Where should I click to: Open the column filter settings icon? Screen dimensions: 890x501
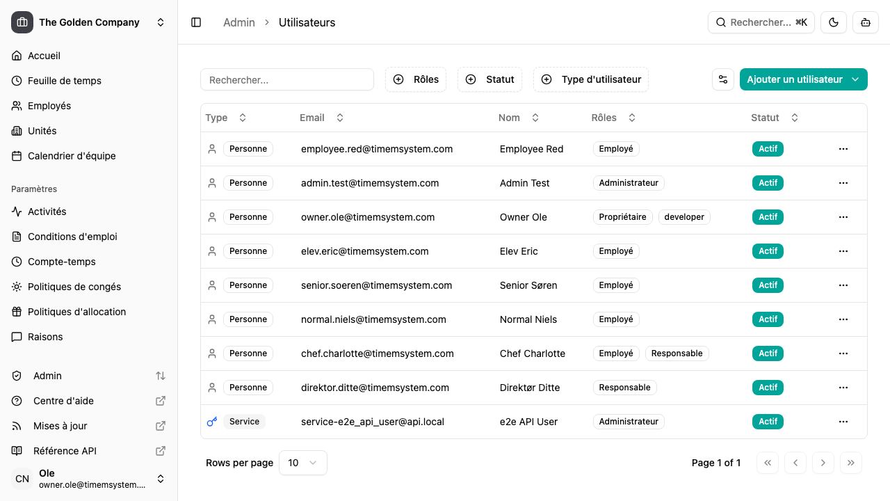click(723, 79)
